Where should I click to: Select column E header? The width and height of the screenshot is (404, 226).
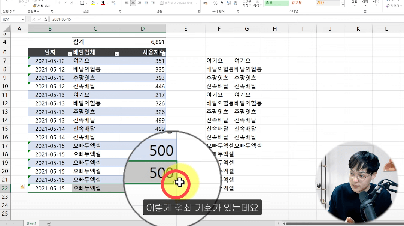click(185, 29)
